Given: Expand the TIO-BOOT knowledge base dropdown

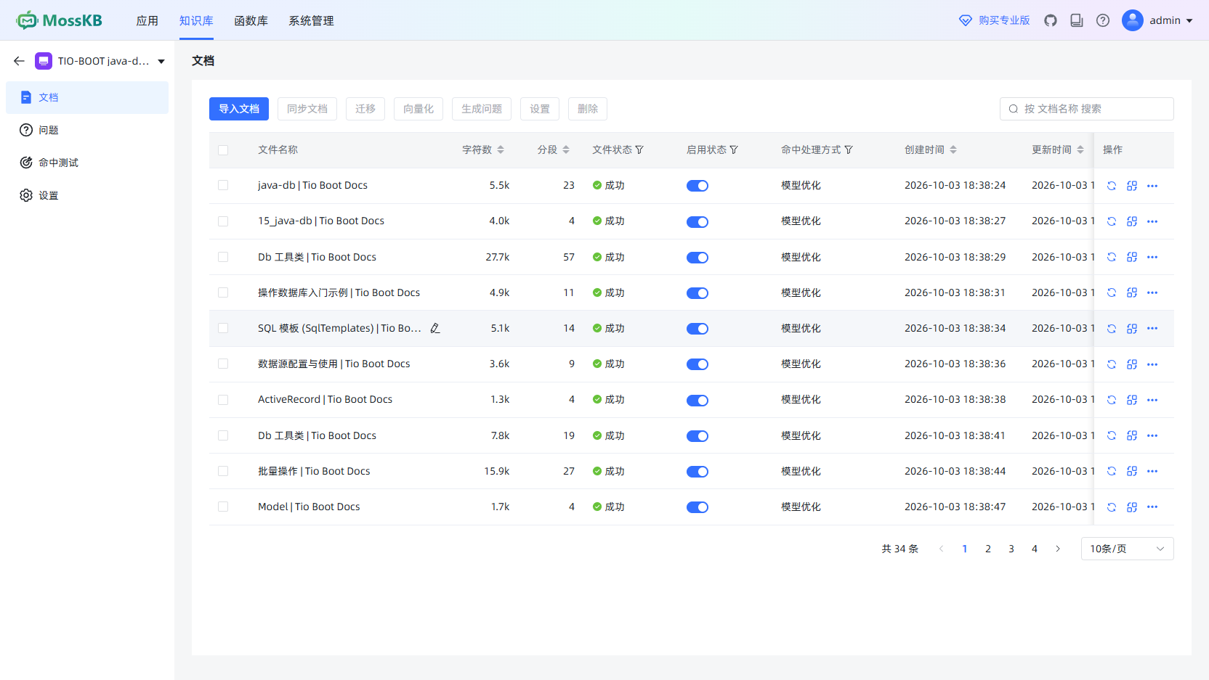Looking at the screenshot, I should pos(161,62).
